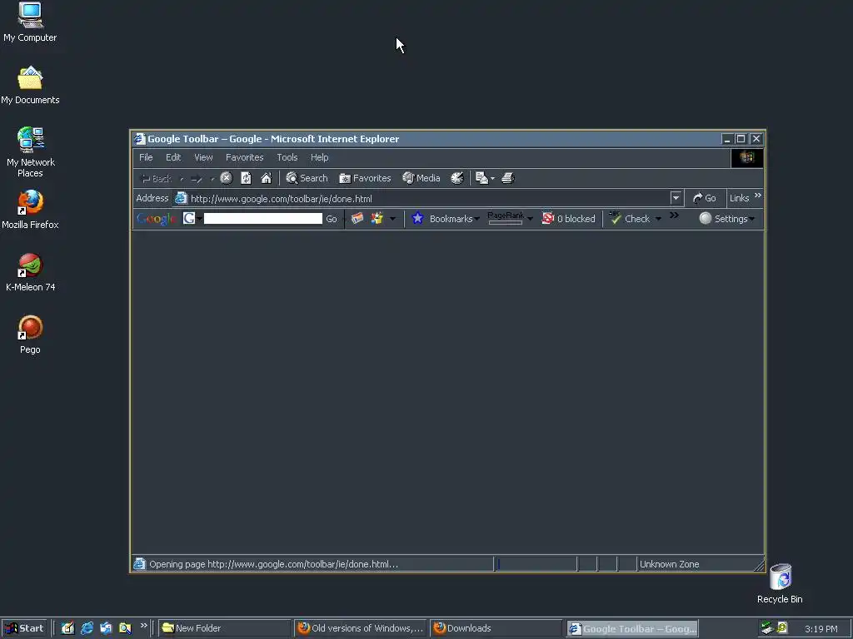Select the Pego desktop shortcut
This screenshot has width=853, height=639.
[30, 335]
